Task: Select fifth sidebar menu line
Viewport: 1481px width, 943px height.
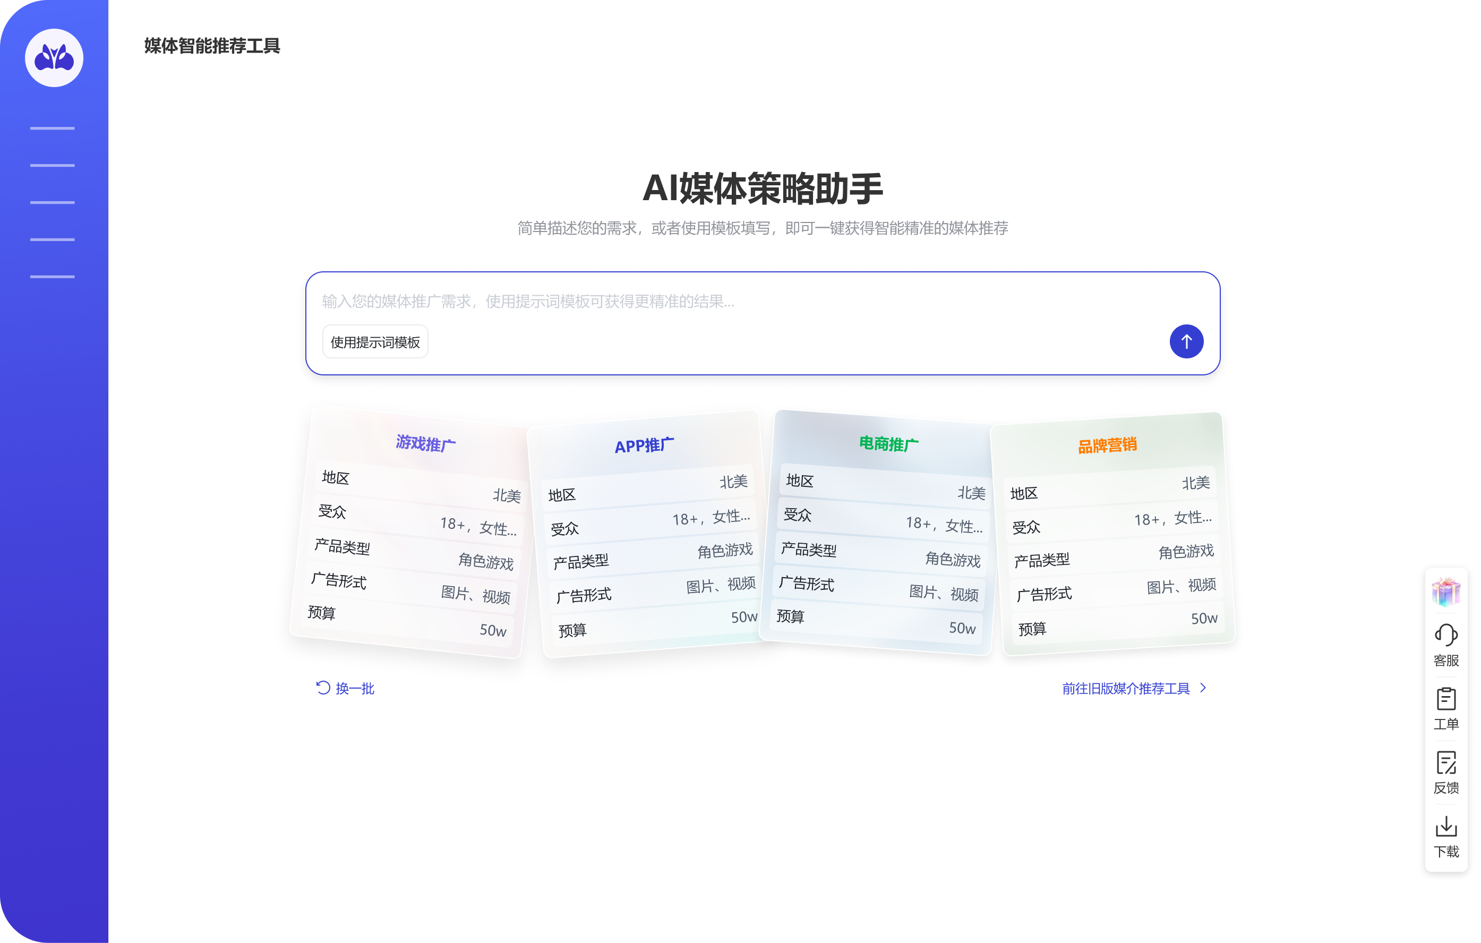Action: click(x=52, y=277)
